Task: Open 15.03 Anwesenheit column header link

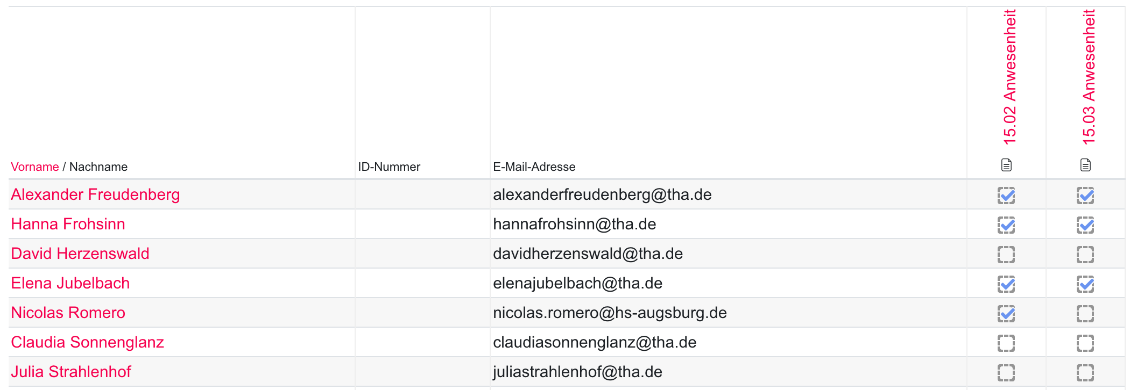Action: 1089,78
